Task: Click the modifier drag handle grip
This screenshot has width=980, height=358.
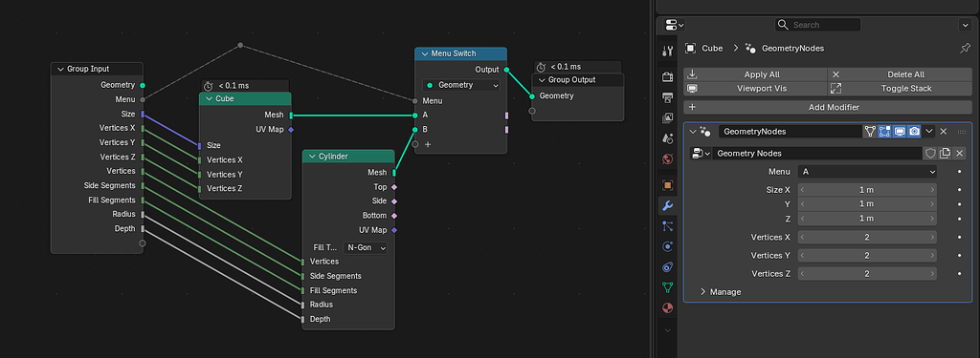Action: [x=962, y=132]
